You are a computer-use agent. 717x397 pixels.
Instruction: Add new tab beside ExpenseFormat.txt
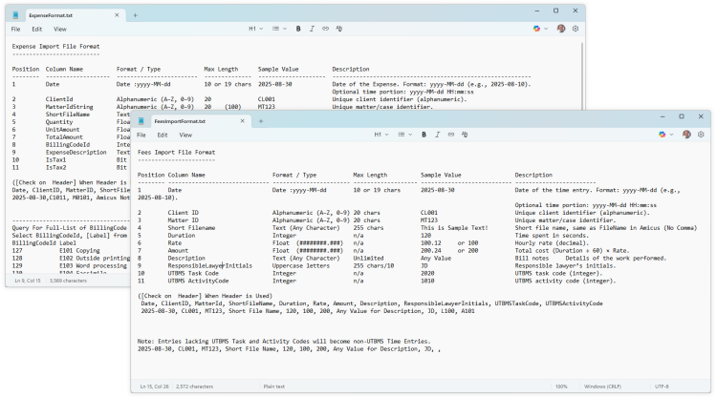tap(135, 15)
